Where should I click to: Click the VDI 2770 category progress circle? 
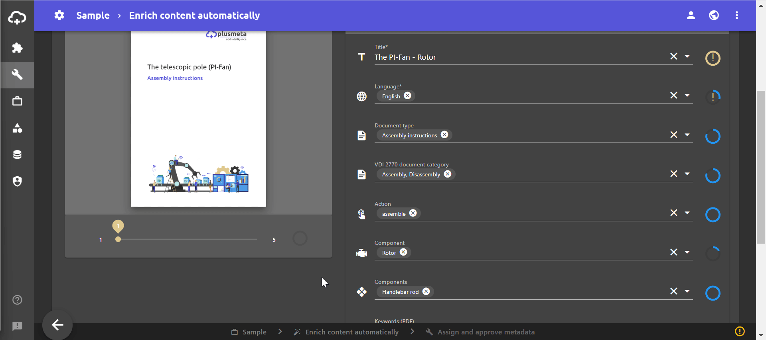pos(713,176)
